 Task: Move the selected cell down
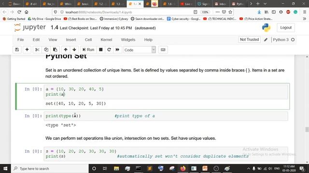(x=74, y=49)
